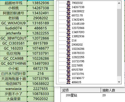Click spreadsheet cell 小小蛇
The height and width of the screenshot is (102, 125).
click(13, 69)
